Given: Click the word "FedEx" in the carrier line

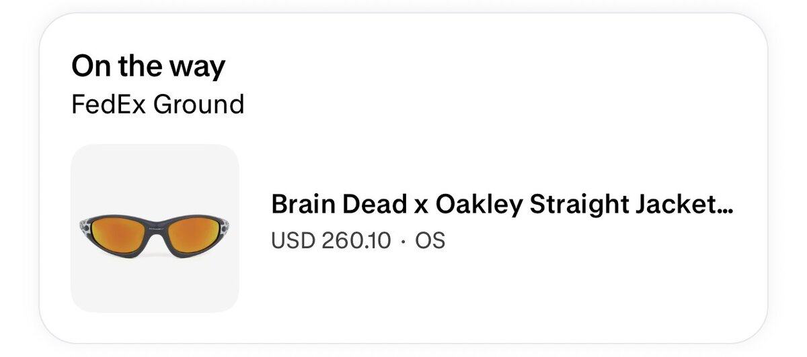Looking at the screenshot, I should pyautogui.click(x=108, y=105).
